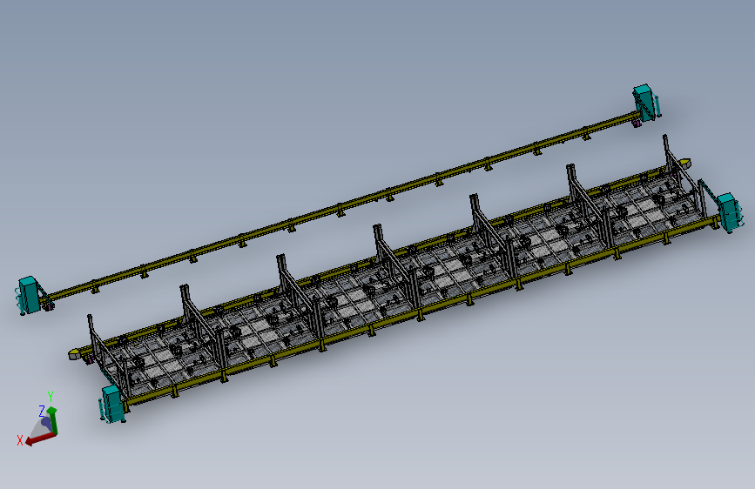Click the red X axis of the orientation triad
Screen dimensions: 755x489
coord(40,439)
